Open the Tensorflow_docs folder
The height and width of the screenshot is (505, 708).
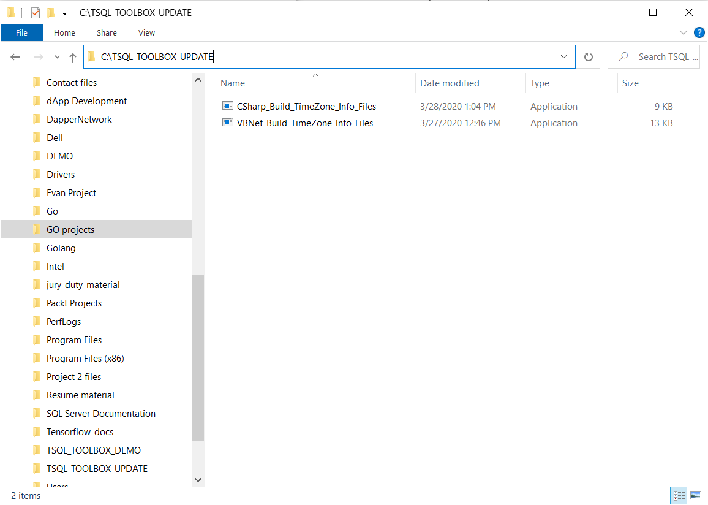(80, 432)
